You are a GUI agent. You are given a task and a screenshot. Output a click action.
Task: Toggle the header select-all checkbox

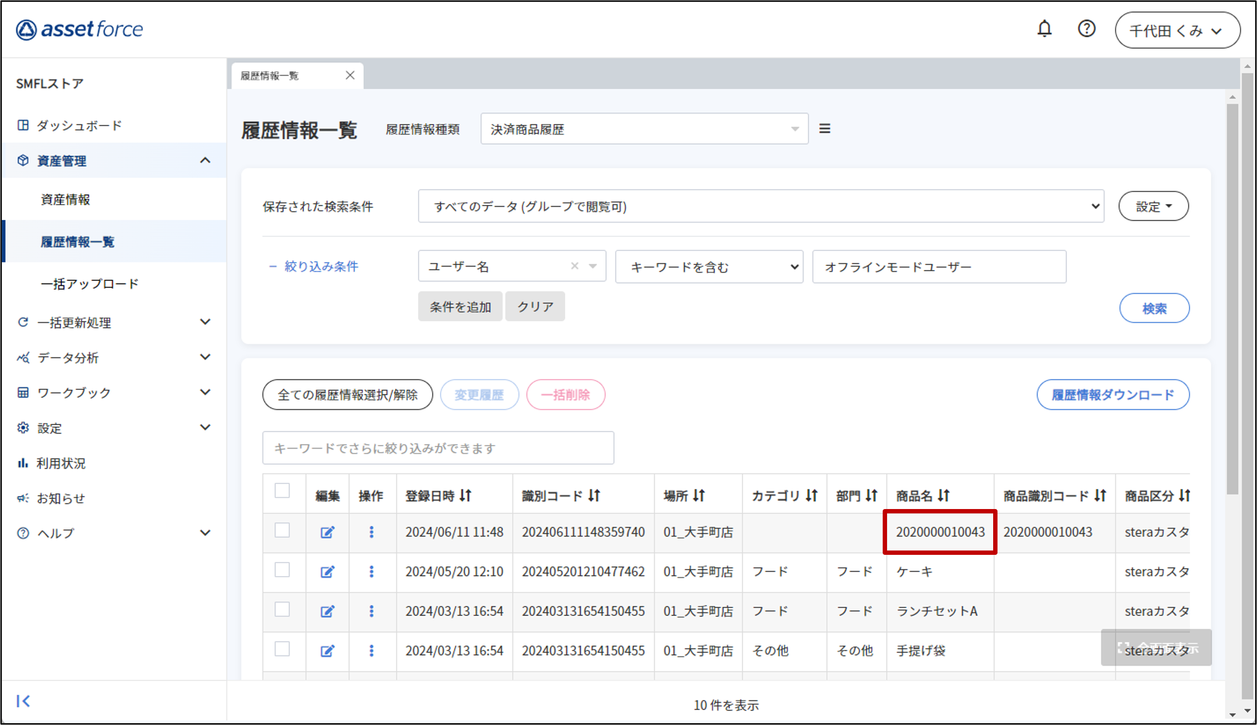pos(282,490)
